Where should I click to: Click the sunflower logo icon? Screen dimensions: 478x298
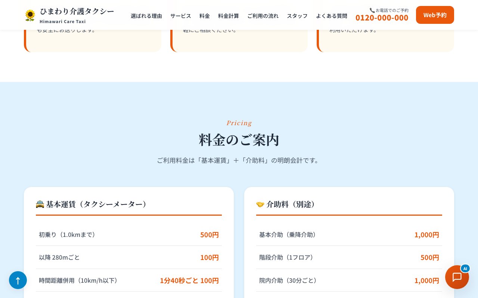(x=30, y=15)
